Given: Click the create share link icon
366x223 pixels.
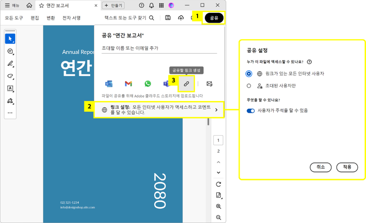Looking at the screenshot, I should [186, 83].
